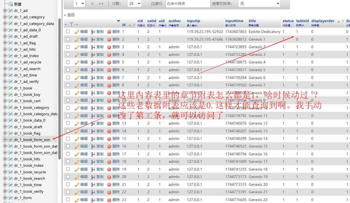The width and height of the screenshot is (350, 203).
Task: Open the dr_1_book_category table
Action: click(31, 107)
